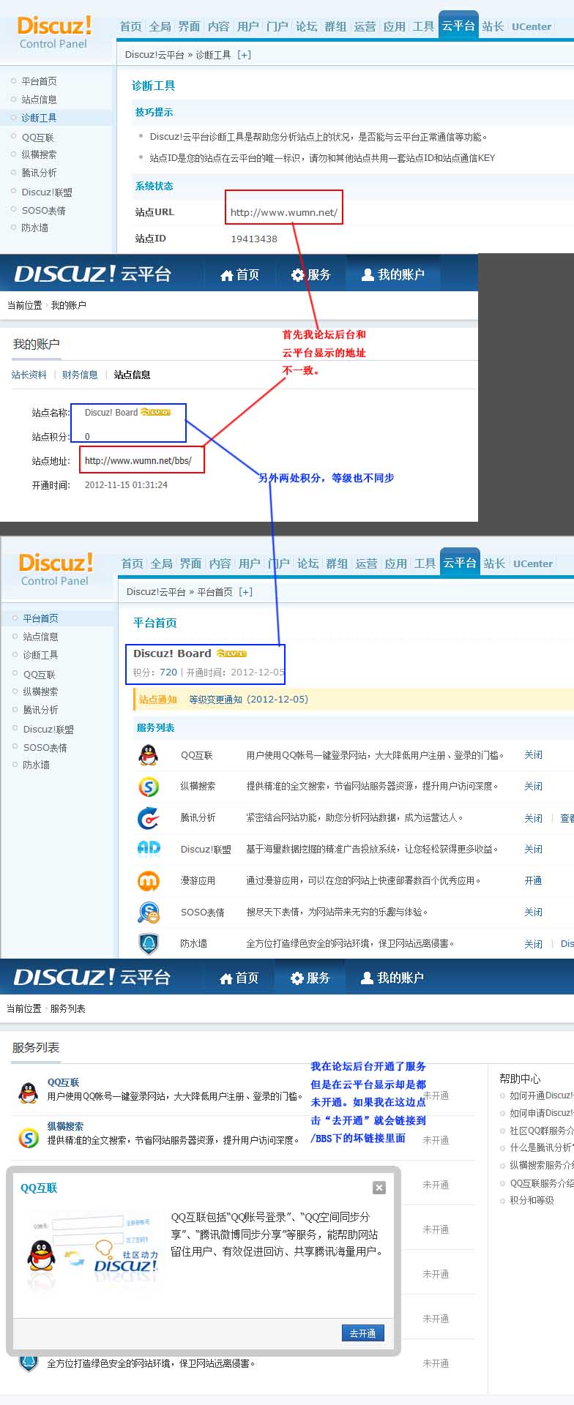Image resolution: width=574 pixels, height=1405 pixels.
Task: Select 站点信息 in the 诊断工具 page sidebar
Action: pos(39,100)
